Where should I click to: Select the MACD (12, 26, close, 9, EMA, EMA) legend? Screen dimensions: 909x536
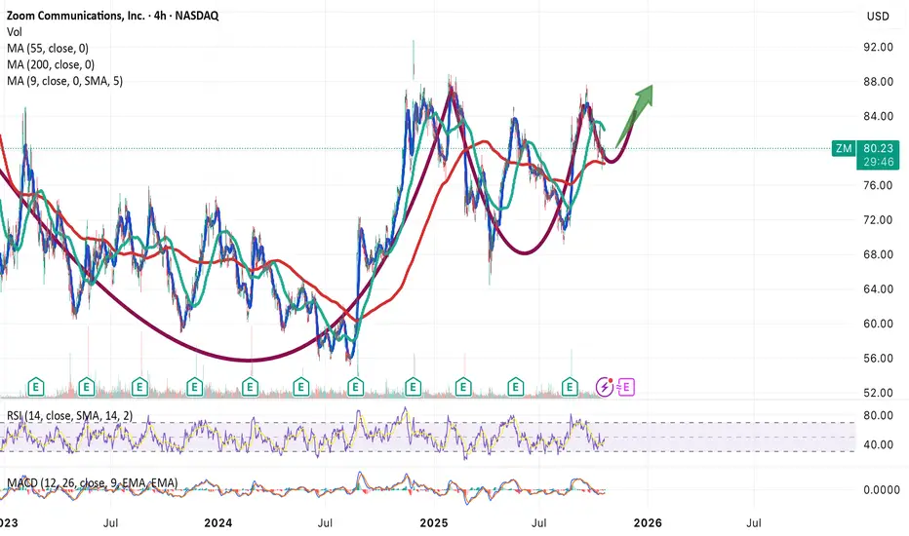pyautogui.click(x=93, y=482)
